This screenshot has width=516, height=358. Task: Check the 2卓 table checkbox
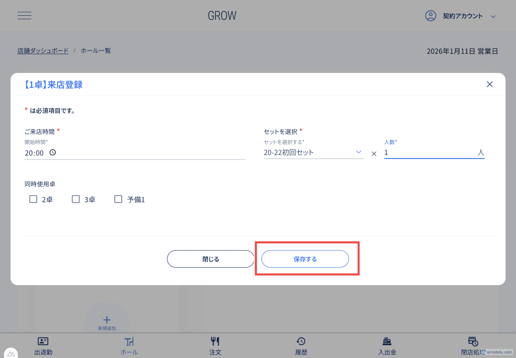pyautogui.click(x=33, y=199)
